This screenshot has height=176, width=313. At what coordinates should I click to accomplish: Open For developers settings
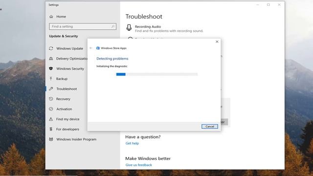(67, 129)
